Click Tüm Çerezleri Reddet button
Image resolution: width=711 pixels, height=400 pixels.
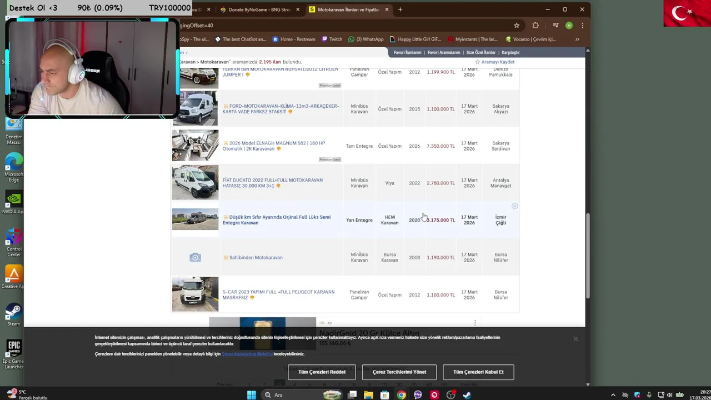point(322,372)
